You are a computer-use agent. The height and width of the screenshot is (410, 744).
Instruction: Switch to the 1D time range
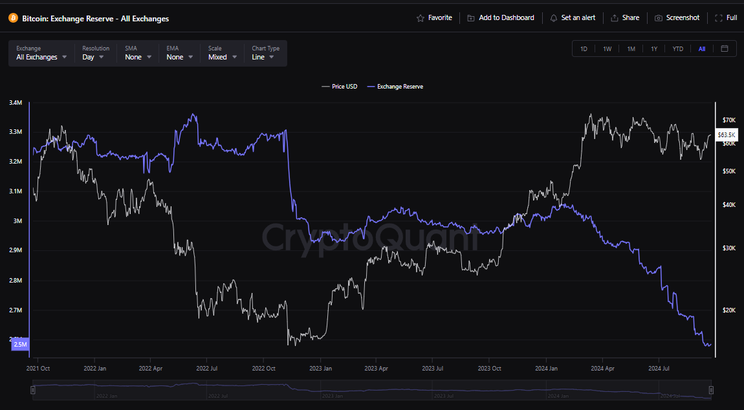pyautogui.click(x=584, y=49)
